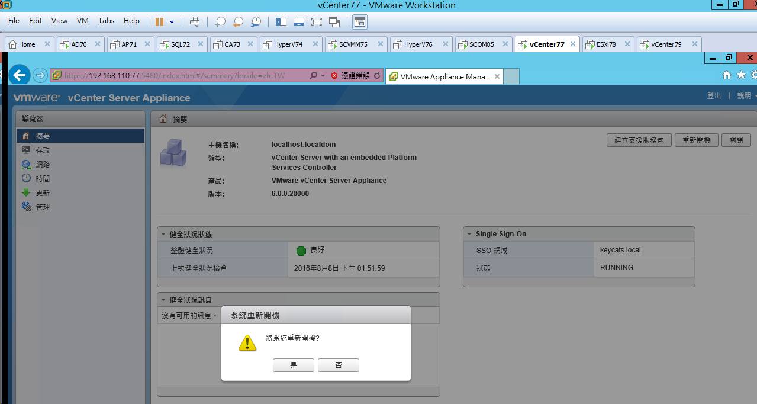Open the Tabs menu
Viewport: 757px width, 404px height.
pyautogui.click(x=107, y=21)
